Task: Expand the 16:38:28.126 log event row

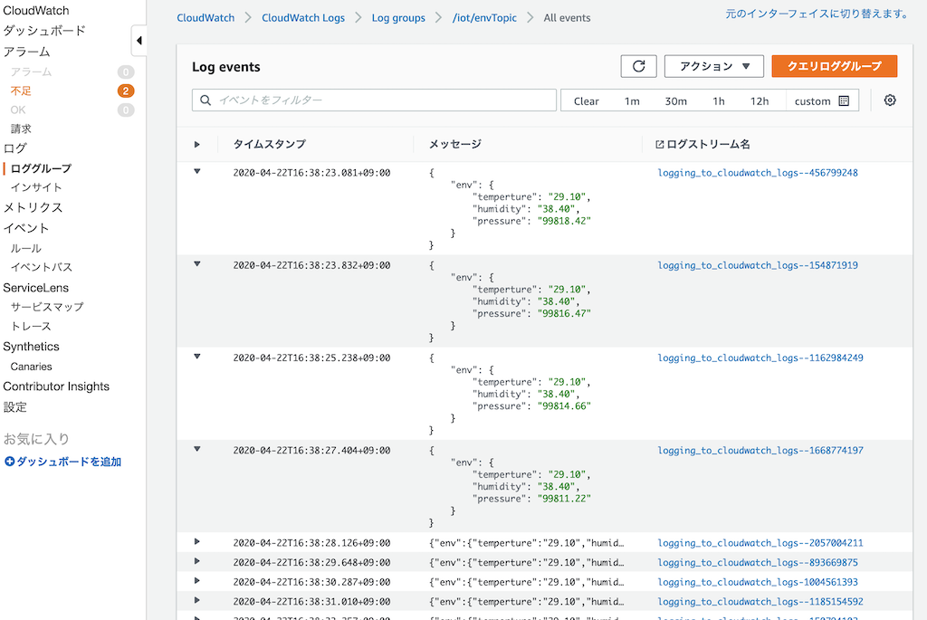Action: click(196, 542)
